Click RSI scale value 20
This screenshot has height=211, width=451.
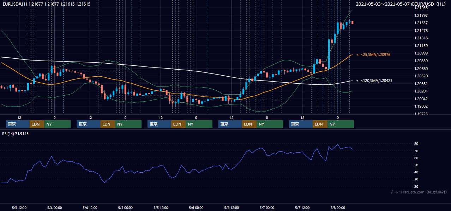click(x=416, y=186)
